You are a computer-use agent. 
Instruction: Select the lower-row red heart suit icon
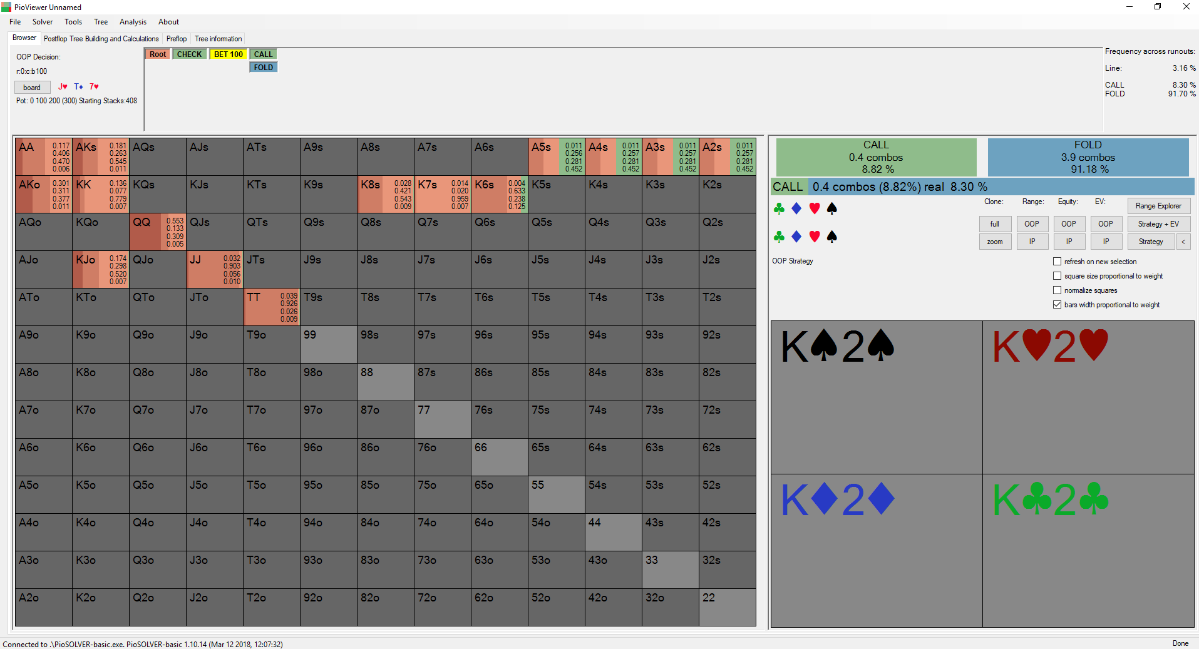(x=815, y=237)
